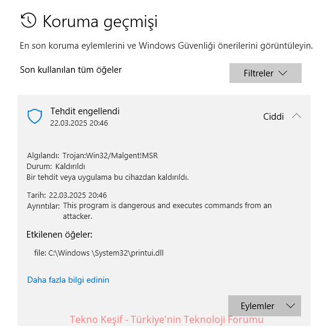Click the Etkilenen öğeler heading
The height and width of the screenshot is (332, 333).
(x=59, y=235)
